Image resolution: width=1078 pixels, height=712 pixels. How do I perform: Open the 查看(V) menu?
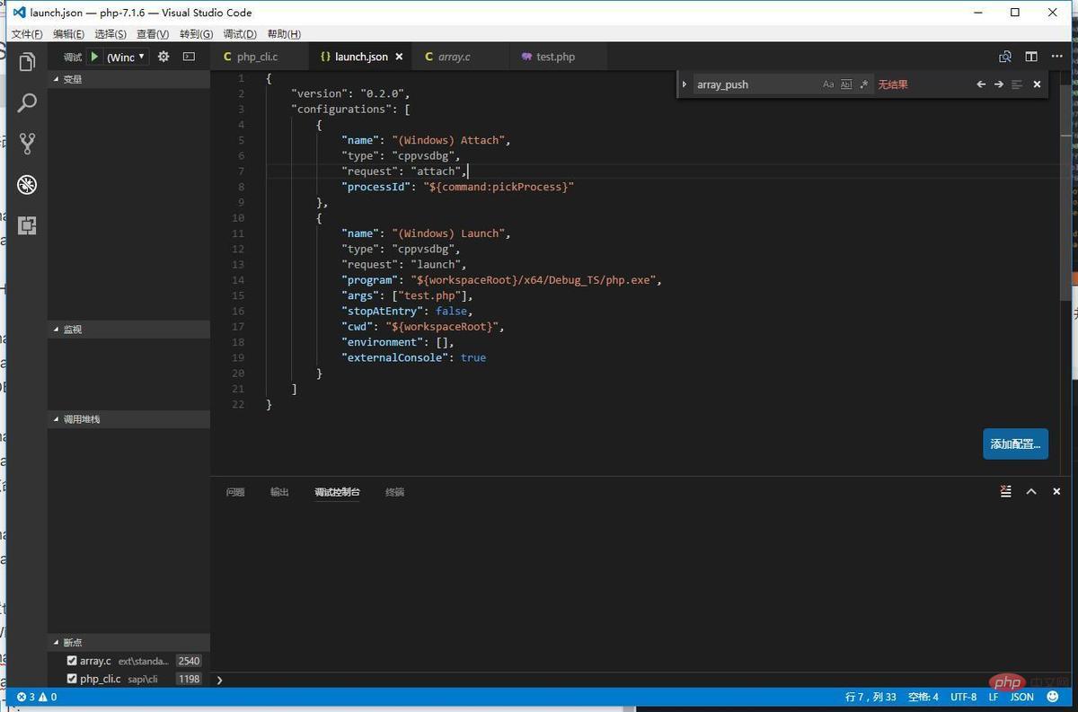pos(153,34)
